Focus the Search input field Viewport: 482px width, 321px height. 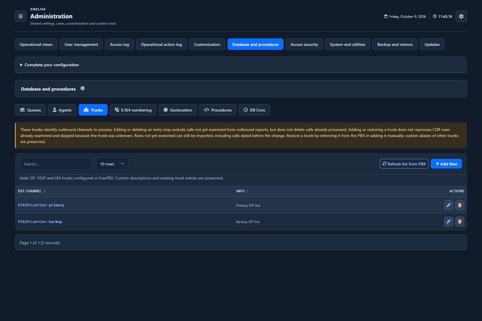pos(56,164)
